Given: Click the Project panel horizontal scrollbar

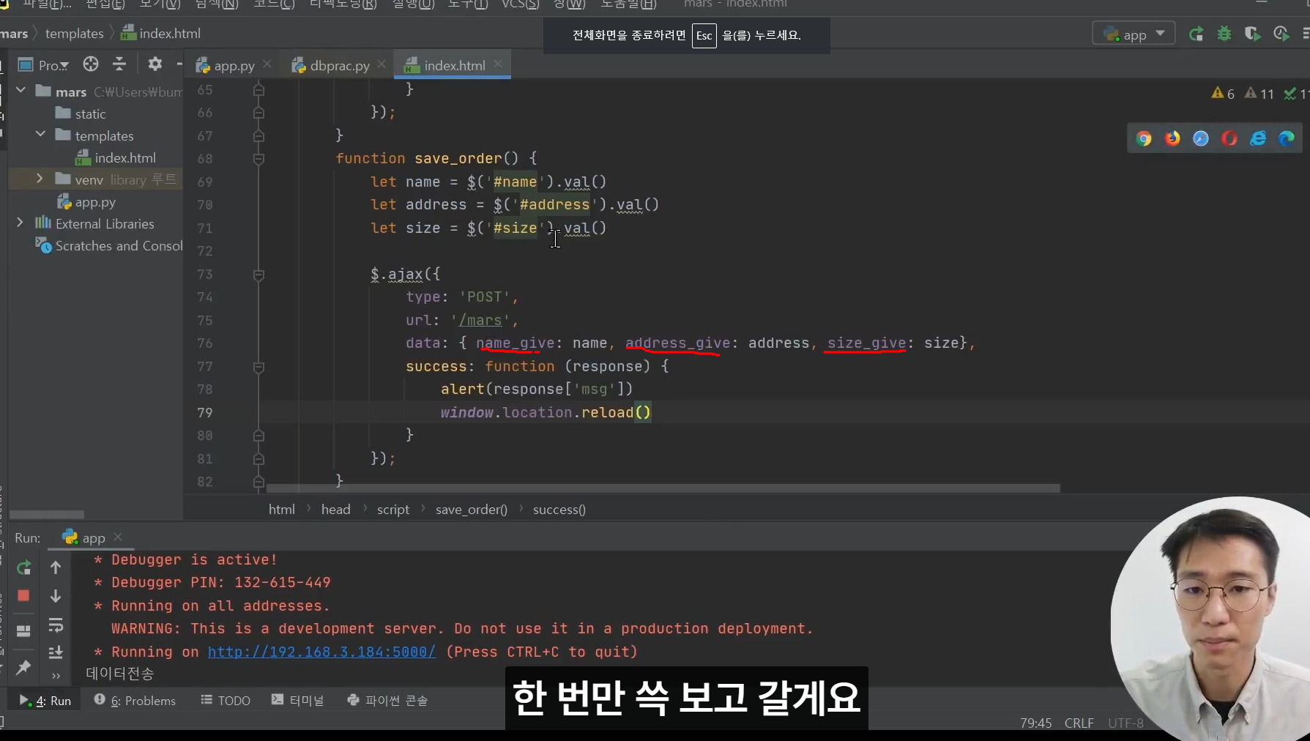Looking at the screenshot, I should point(47,515).
